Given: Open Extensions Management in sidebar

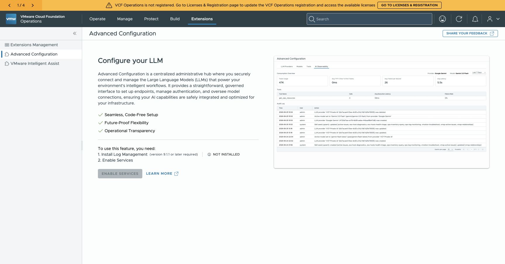Looking at the screenshot, I should [x=41, y=45].
